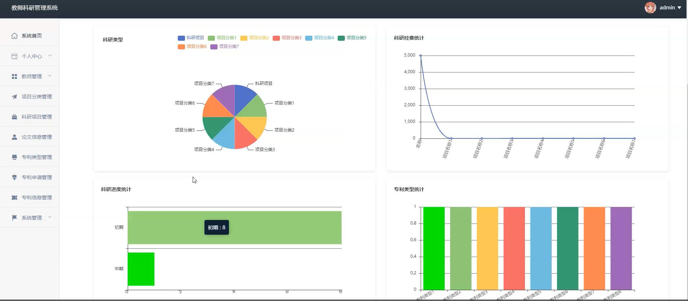Click the home icon beside 系统首页
The image size is (688, 301).
pos(14,36)
